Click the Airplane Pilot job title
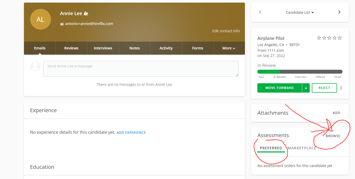Screen dimensions: 355x179 pos(271,38)
